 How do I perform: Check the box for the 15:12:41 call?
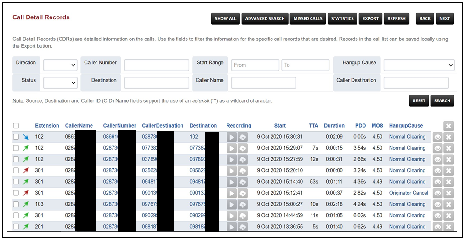pyautogui.click(x=16, y=193)
